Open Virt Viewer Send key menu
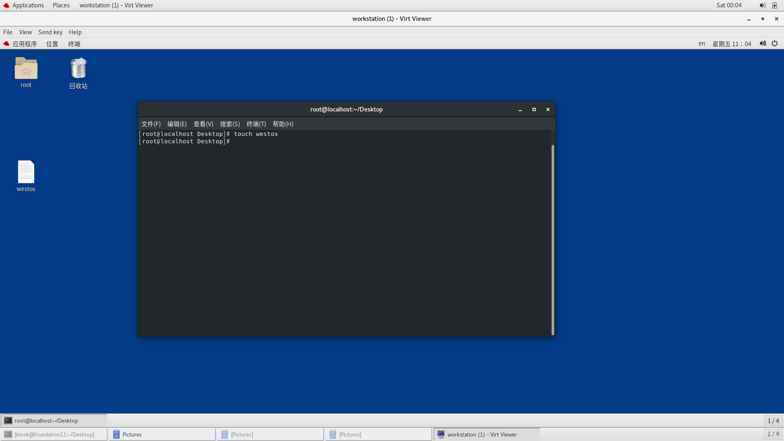Screen dimensions: 784x441 50,32
